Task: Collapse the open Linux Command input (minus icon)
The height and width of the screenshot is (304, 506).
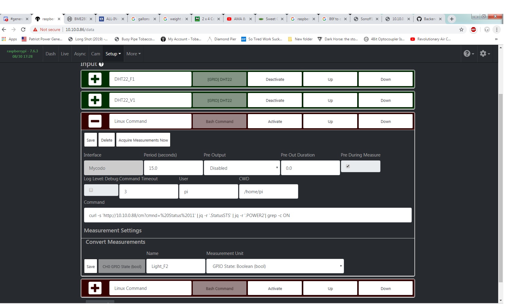Action: 95,121
